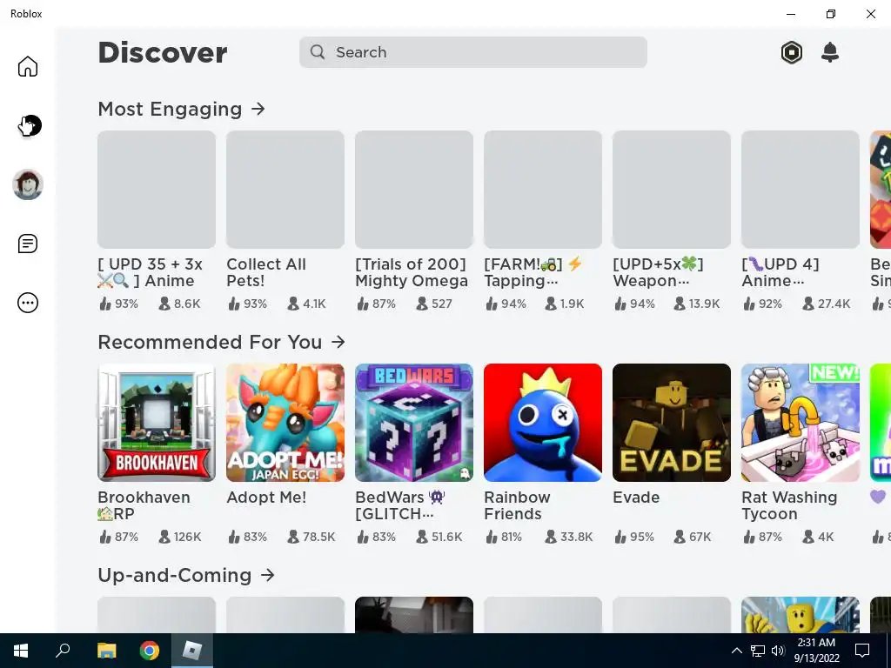Open the Adopt Me! game thumbnail
The image size is (891, 668).
pos(285,423)
